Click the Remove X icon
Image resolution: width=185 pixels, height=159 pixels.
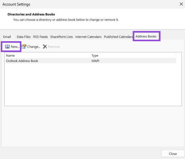click(45, 47)
